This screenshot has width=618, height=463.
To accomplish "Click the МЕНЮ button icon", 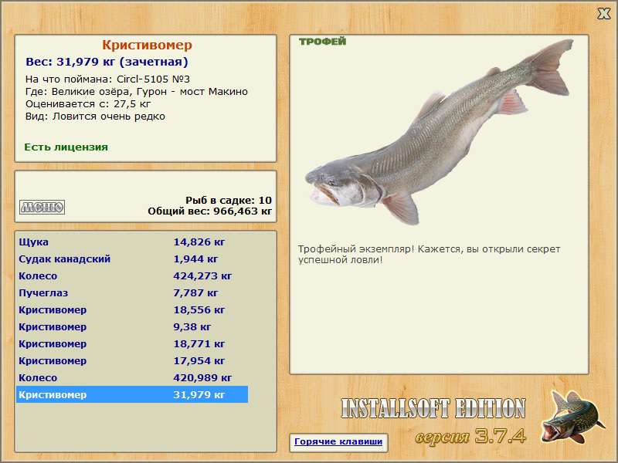I will [42, 207].
